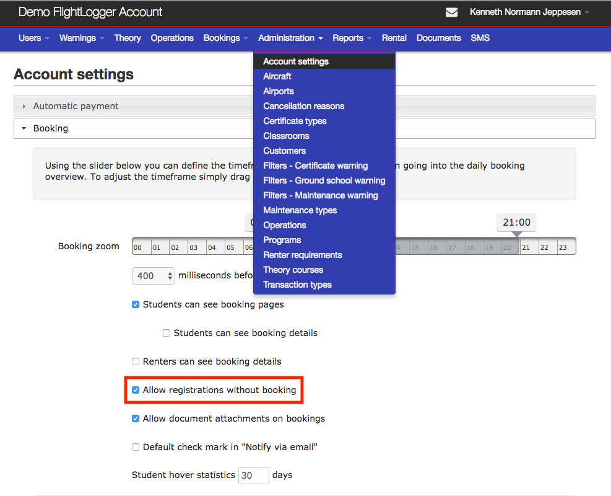Image resolution: width=611 pixels, height=496 pixels.
Task: Open Customers menu entry
Action: click(x=324, y=151)
